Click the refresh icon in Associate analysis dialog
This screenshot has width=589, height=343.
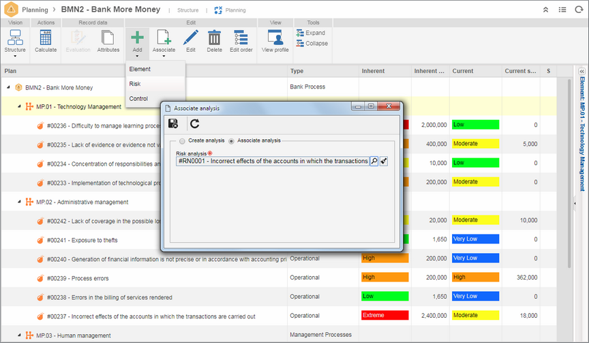coord(194,123)
